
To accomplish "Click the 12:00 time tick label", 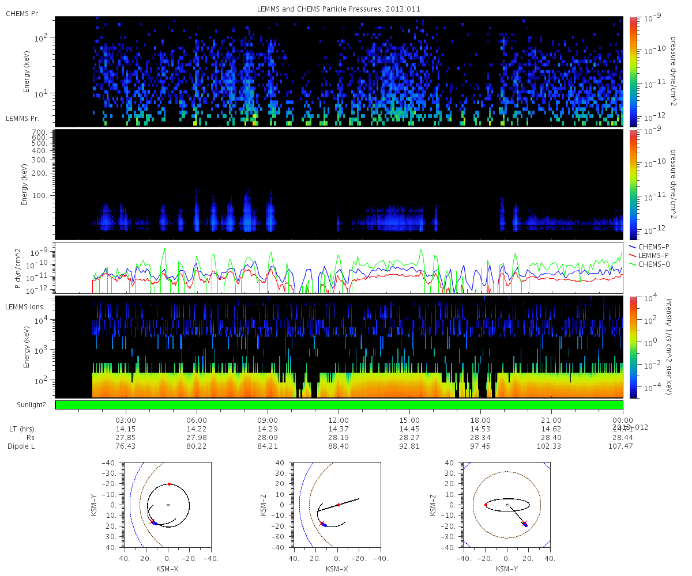I will coord(339,420).
